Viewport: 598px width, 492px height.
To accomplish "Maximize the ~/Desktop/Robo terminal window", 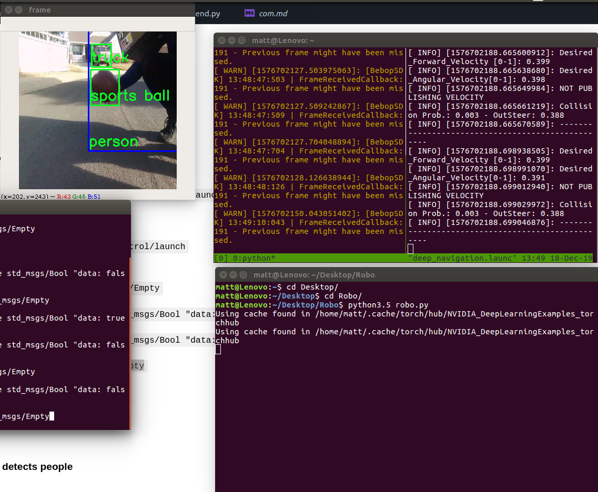I will 243,274.
